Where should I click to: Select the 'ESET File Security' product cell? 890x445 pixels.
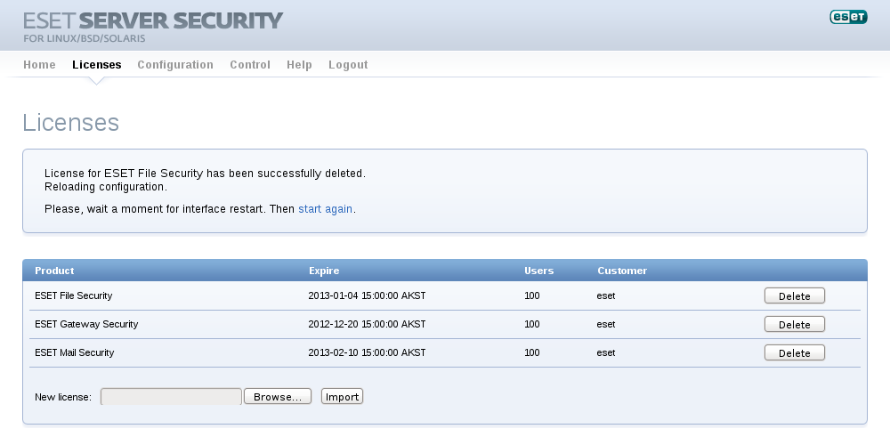[x=74, y=295]
